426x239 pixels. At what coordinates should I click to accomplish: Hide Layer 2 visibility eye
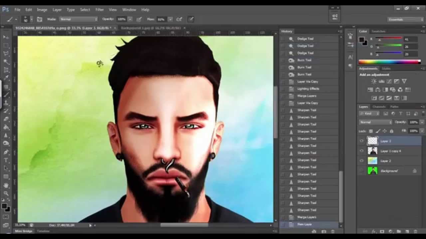(362, 161)
